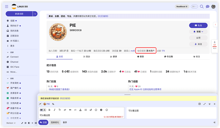
Task: Switch to the 邀请 tab
Action: point(114,56)
